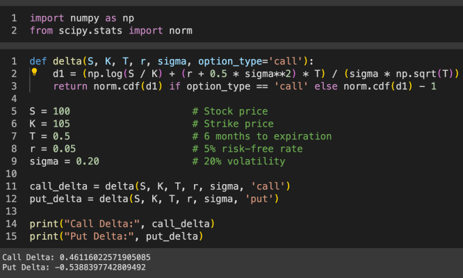Click the sigma = 0.20 assignment
Image resolution: width=463 pixels, height=278 pixels.
pyautogui.click(x=65, y=161)
